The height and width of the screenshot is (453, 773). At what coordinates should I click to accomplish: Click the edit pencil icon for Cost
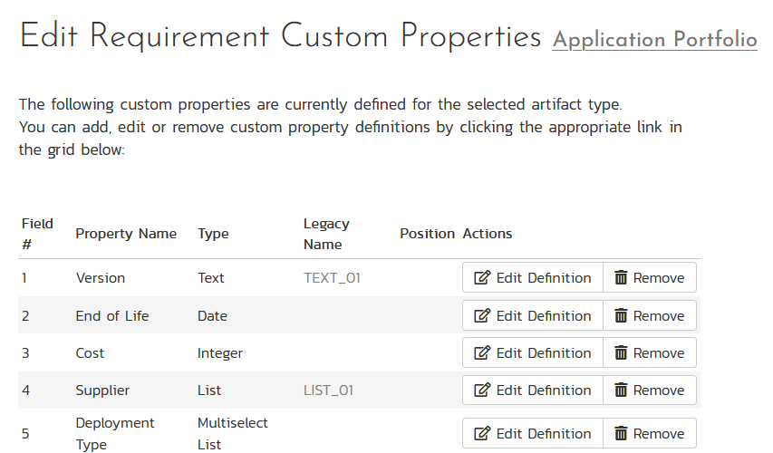coord(483,353)
